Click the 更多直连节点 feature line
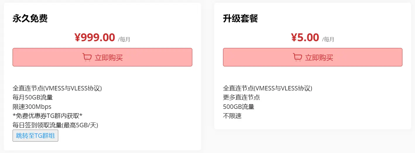 pyautogui.click(x=241, y=97)
